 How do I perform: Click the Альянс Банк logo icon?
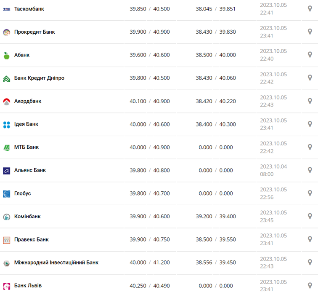7,171
